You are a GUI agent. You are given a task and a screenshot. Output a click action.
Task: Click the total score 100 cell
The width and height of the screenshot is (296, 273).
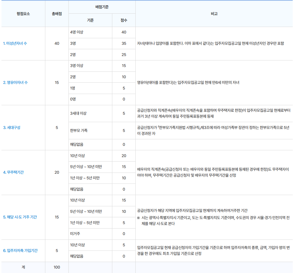(57, 267)
